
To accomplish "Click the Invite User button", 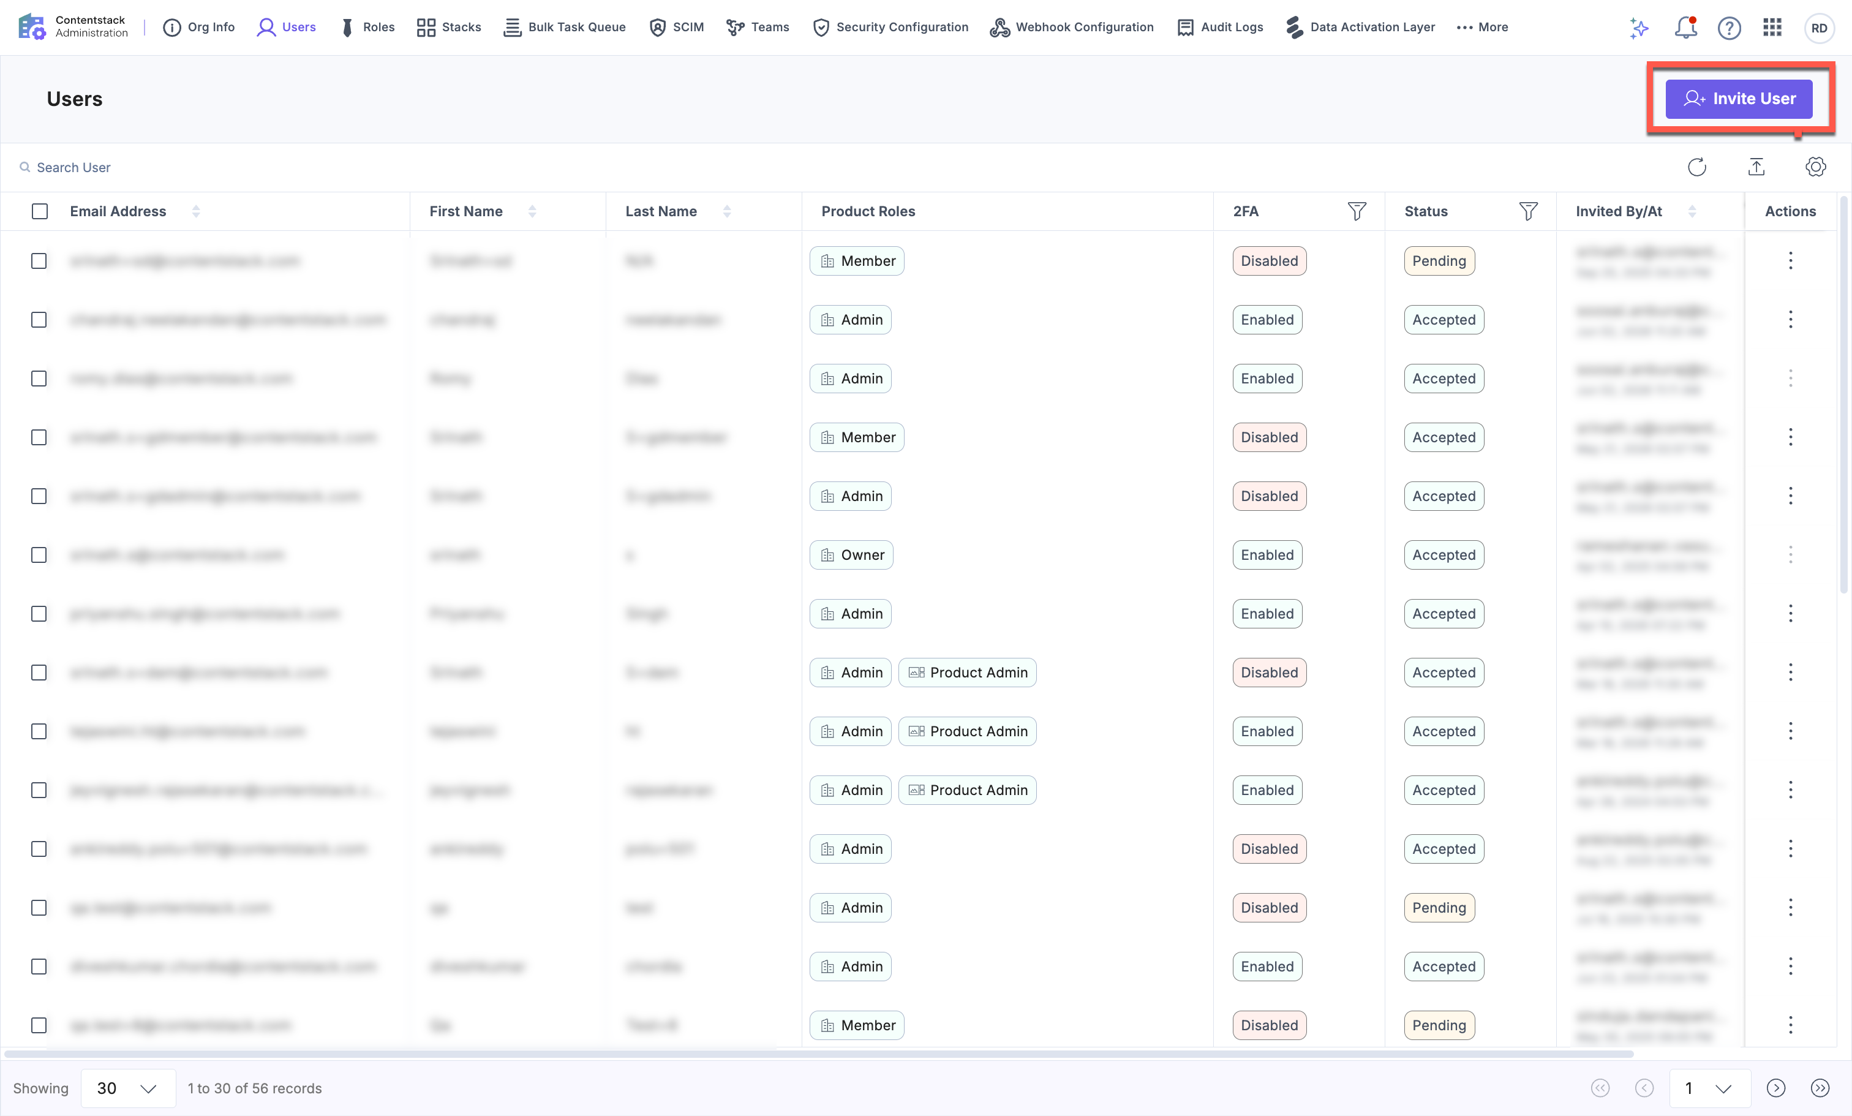I will [1739, 99].
